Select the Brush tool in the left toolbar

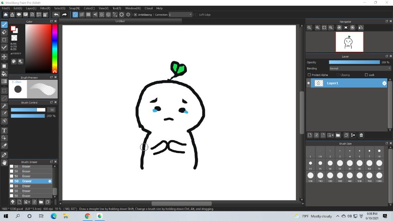point(4,25)
